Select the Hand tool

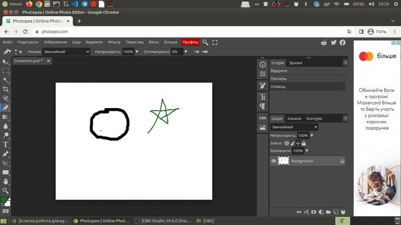6,182
